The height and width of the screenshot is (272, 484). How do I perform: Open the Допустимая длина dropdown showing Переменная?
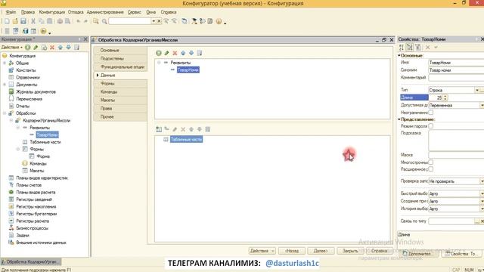[x=482, y=105]
